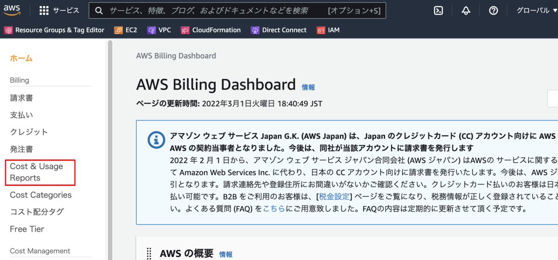Focus the AWS search field
This screenshot has height=260, width=558.
point(237,11)
